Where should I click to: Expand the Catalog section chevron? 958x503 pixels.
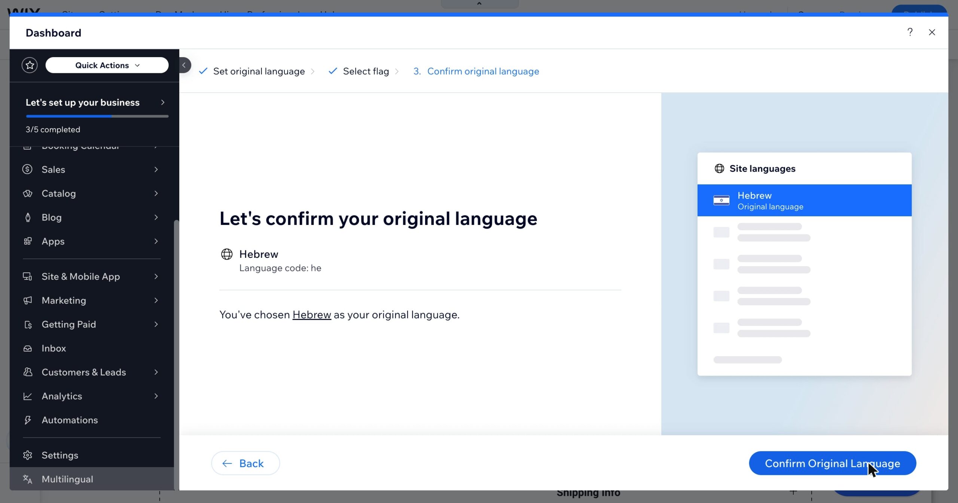156,193
